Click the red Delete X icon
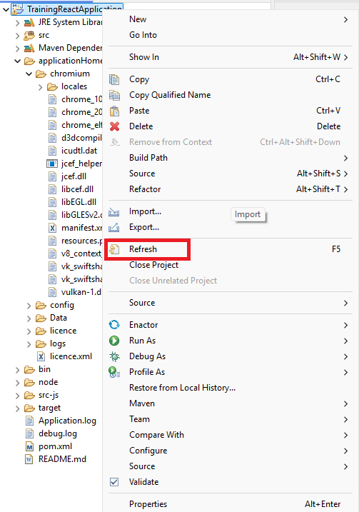The width and height of the screenshot is (359, 512). coord(114,126)
